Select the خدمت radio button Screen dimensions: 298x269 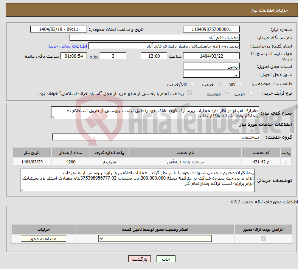point(220,84)
